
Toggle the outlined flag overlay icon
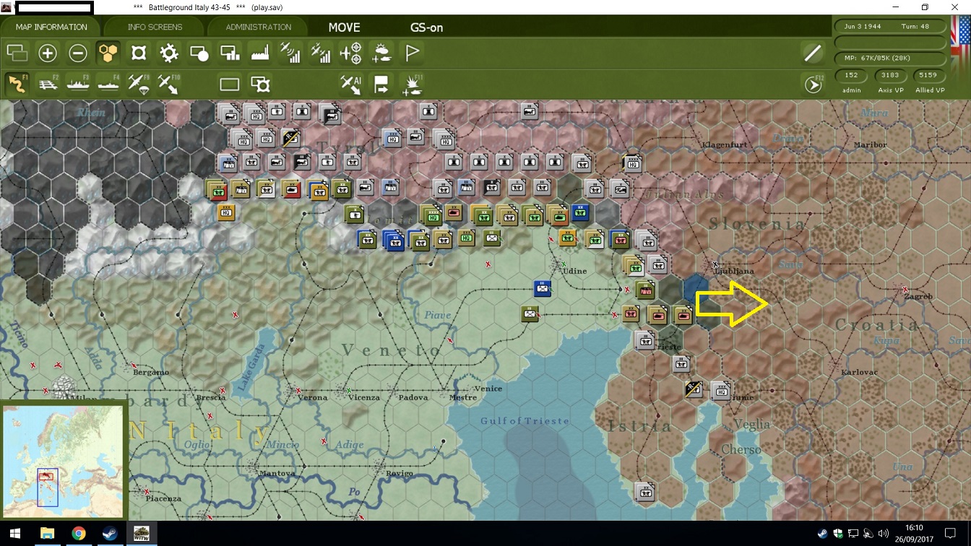click(x=412, y=53)
